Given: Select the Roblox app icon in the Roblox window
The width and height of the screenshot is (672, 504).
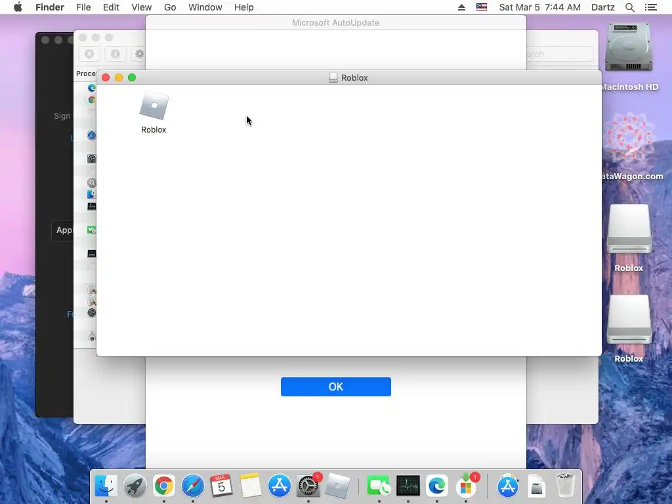Looking at the screenshot, I should point(154,106).
